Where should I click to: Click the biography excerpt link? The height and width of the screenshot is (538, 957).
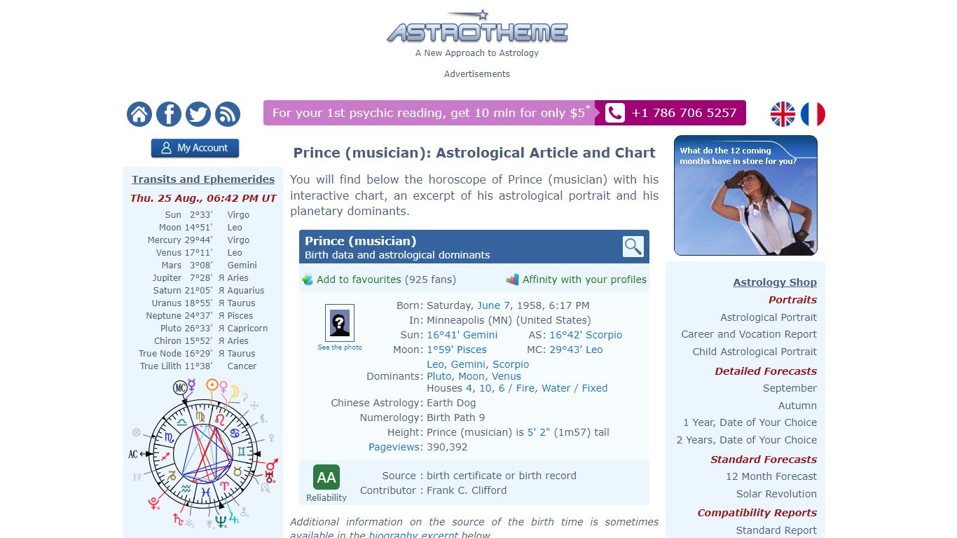[x=413, y=534]
